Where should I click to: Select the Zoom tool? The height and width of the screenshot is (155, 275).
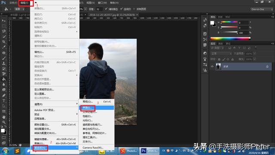[4, 122]
